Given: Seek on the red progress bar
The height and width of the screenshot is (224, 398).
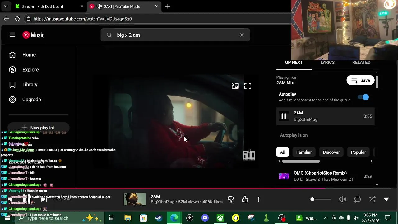Looking at the screenshot, I should (199, 188).
